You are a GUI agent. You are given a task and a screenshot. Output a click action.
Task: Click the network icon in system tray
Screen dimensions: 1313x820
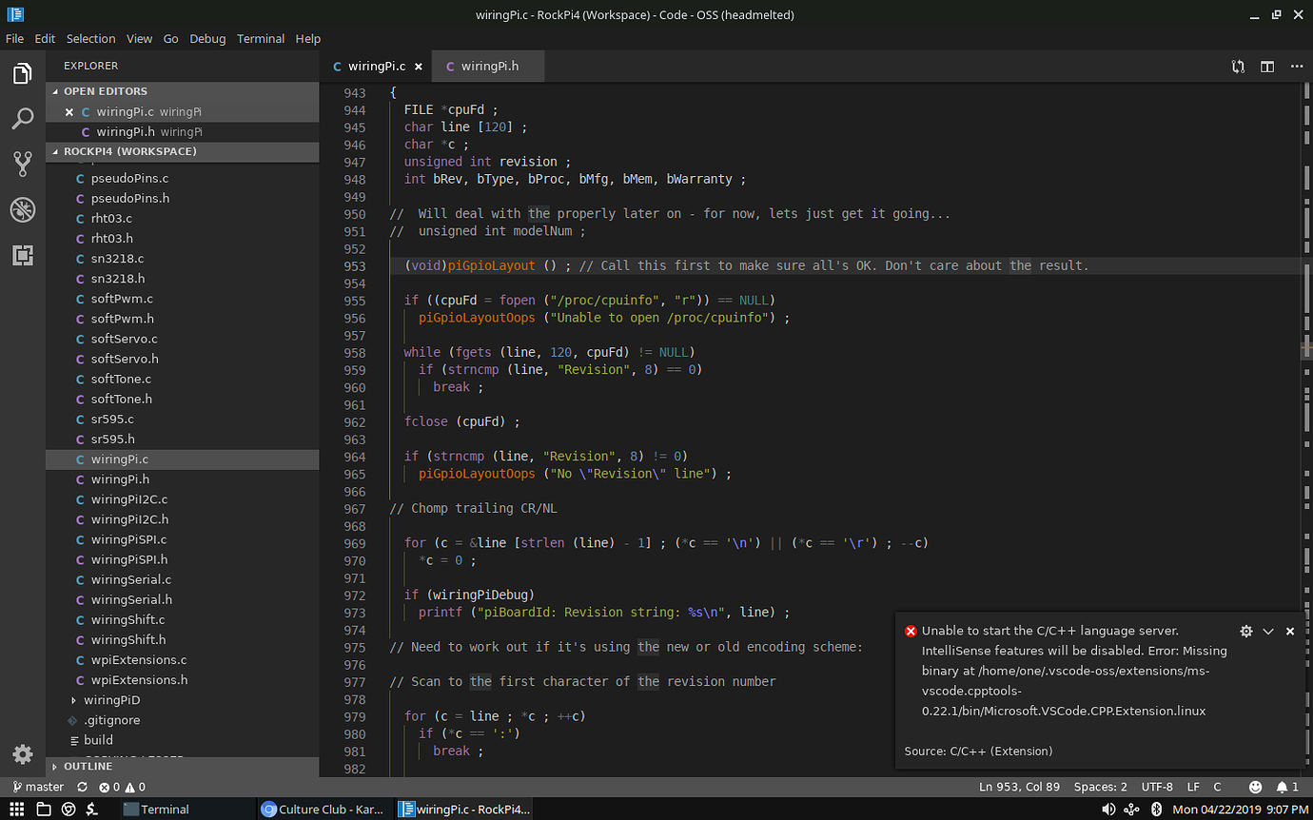point(1132,810)
